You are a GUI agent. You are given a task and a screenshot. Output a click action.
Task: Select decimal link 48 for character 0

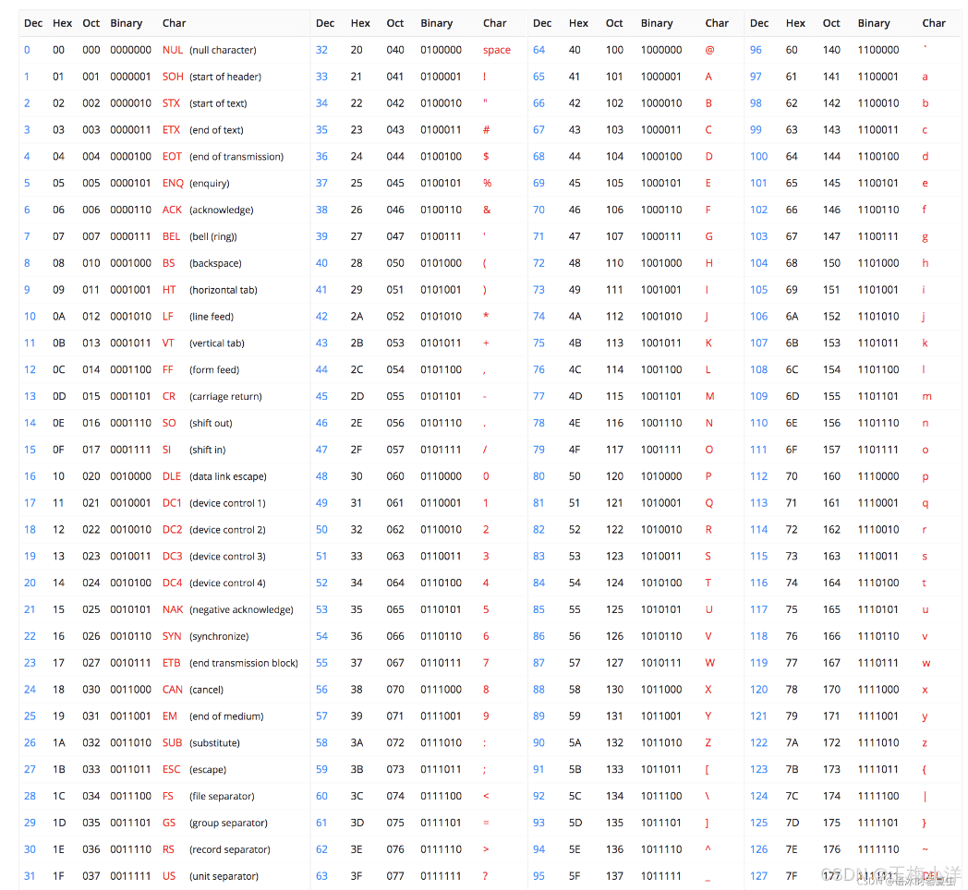click(x=321, y=476)
